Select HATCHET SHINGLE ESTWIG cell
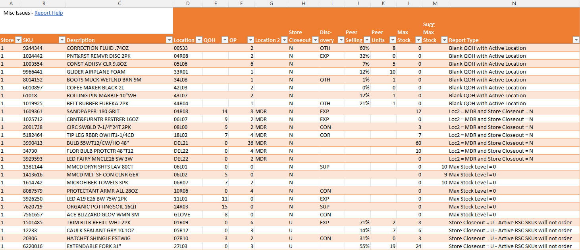This screenshot has width=580, height=250. click(x=119, y=238)
